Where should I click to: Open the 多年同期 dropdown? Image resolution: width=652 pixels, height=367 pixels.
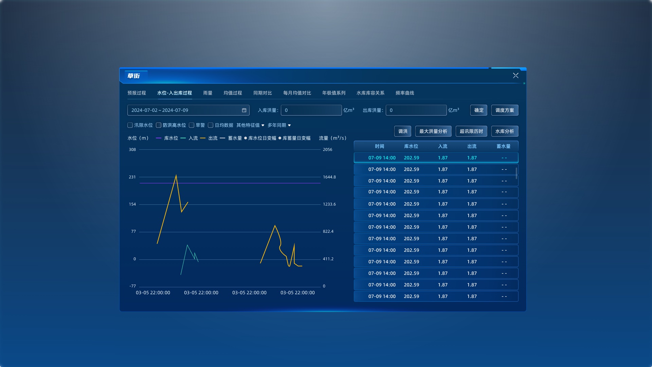(x=279, y=125)
